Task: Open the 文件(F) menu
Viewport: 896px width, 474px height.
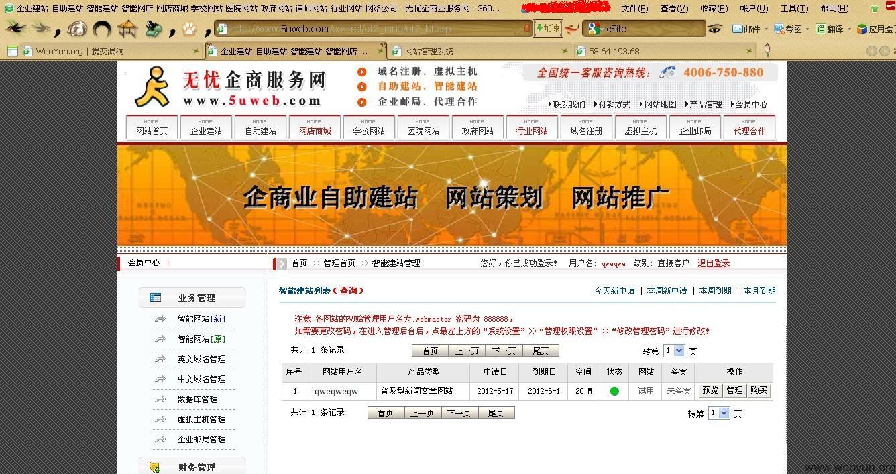Action: (x=634, y=9)
